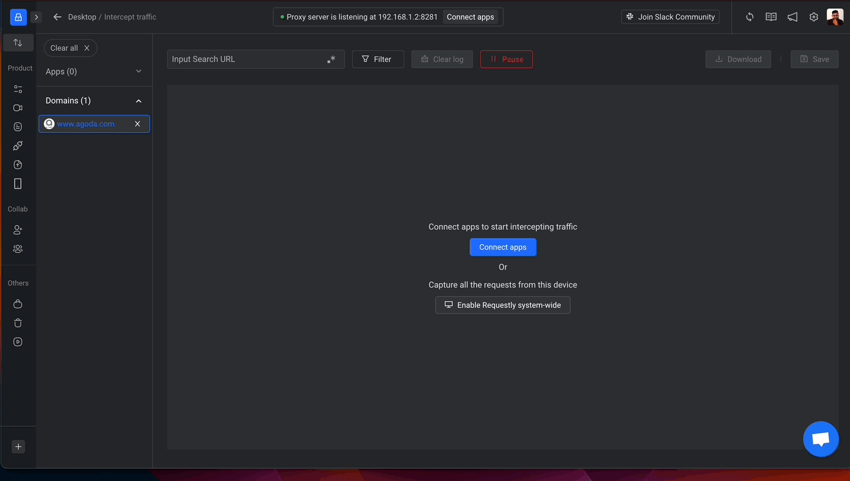Image resolution: width=850 pixels, height=481 pixels.
Task: Click Enable Requestly system-wide button
Action: pos(503,305)
